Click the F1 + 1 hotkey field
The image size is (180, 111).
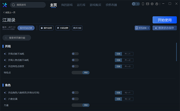point(127,54)
